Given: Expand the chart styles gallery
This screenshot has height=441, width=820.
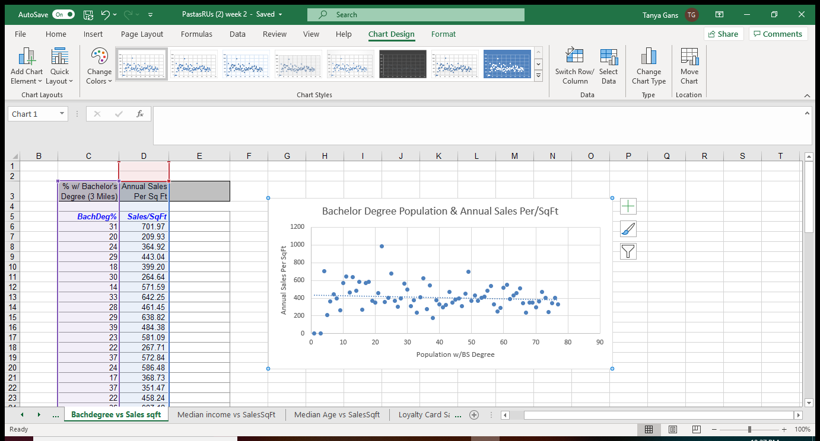Looking at the screenshot, I should coord(539,76).
